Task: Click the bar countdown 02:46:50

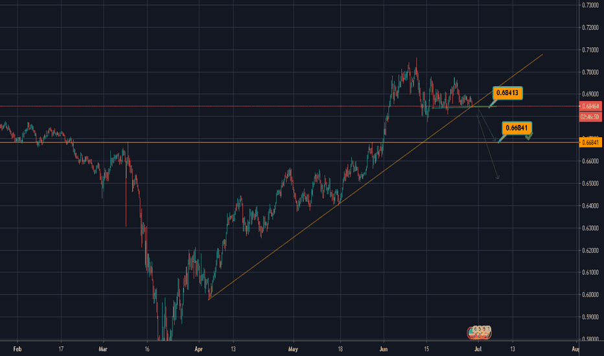Action: click(590, 117)
